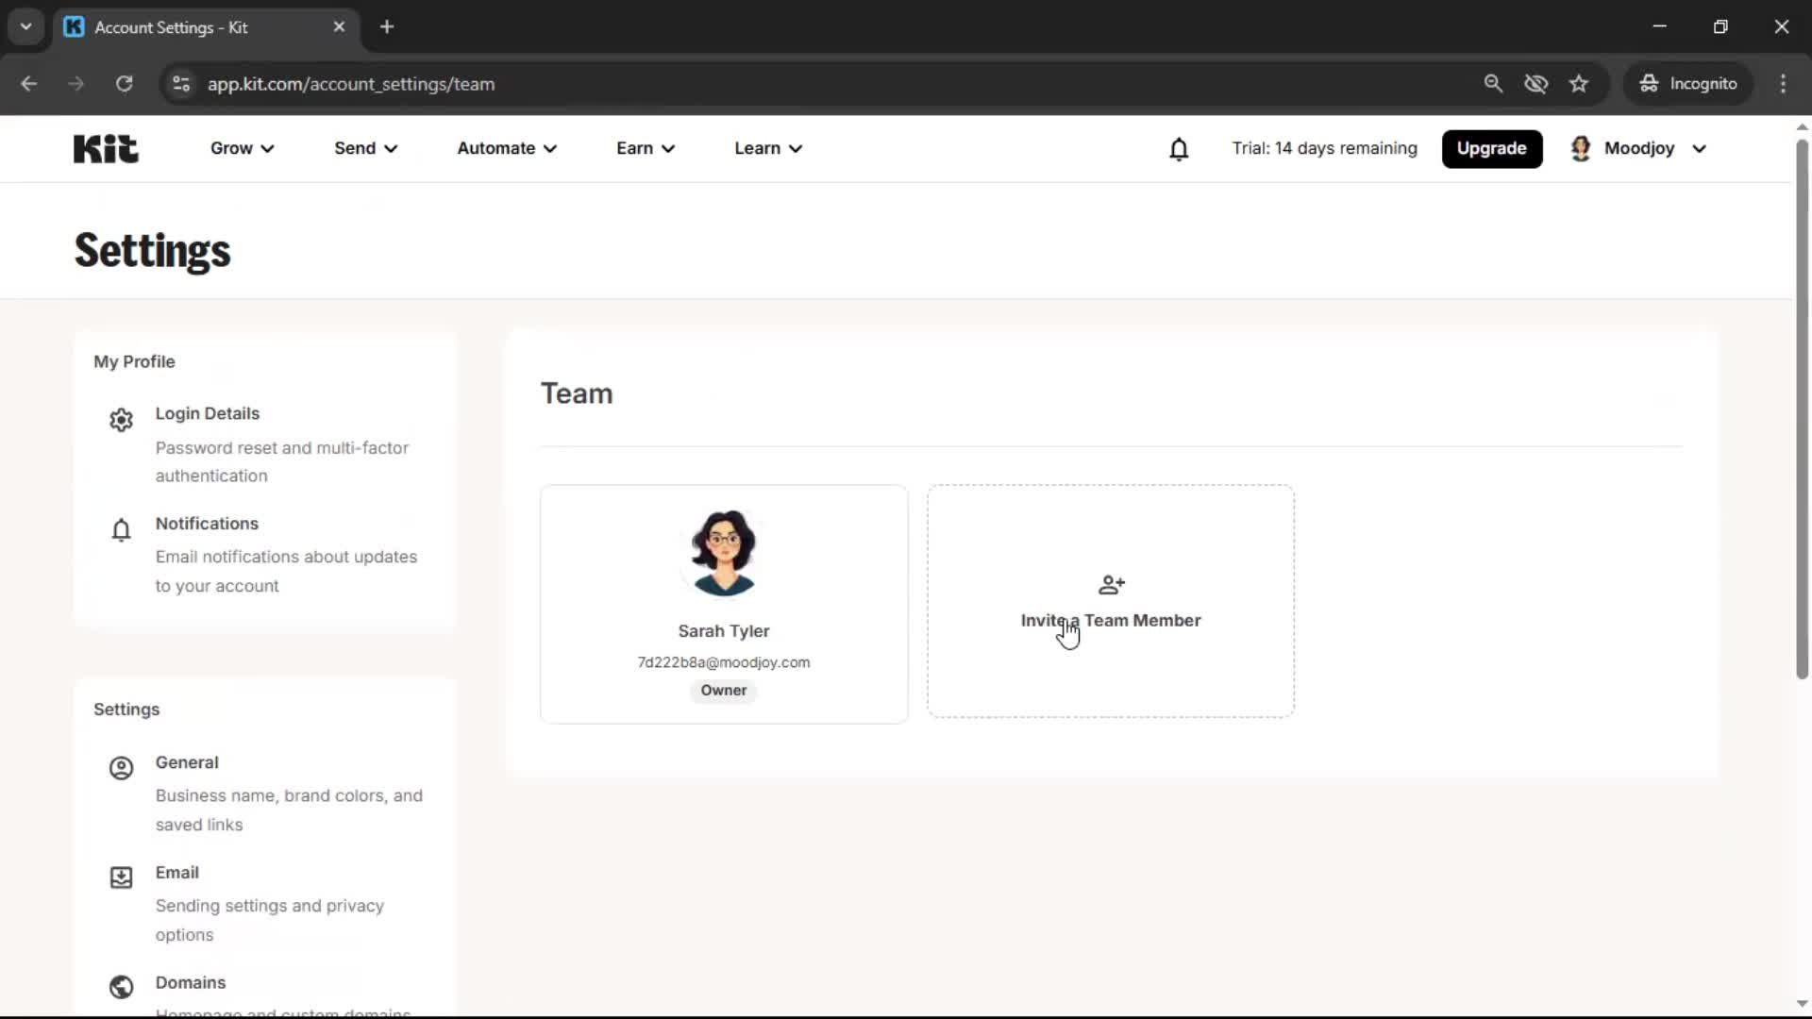Expand the Grow dropdown menu
This screenshot has height=1019, width=1812.
[242, 148]
